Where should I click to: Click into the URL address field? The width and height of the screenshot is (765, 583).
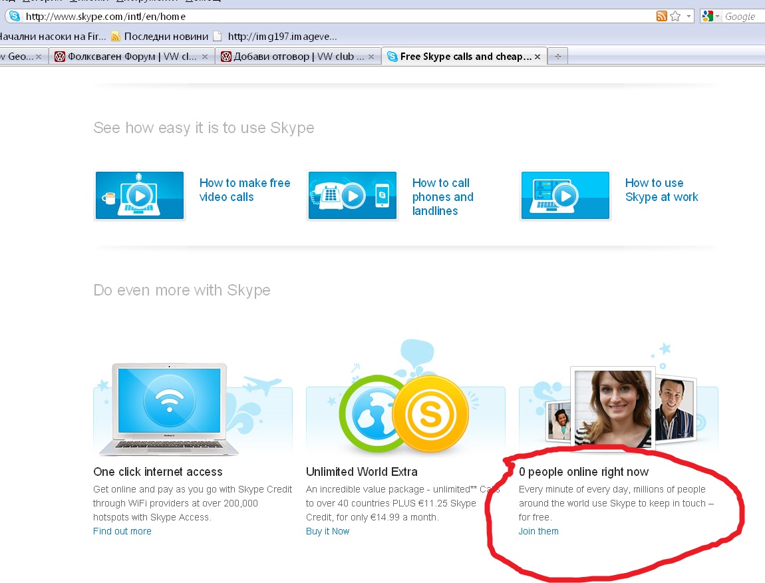click(x=333, y=16)
